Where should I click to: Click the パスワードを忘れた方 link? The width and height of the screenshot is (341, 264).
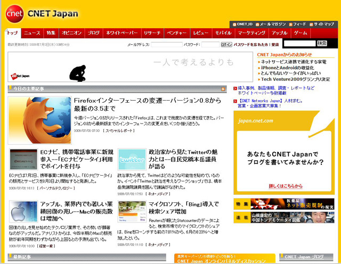[251, 45]
